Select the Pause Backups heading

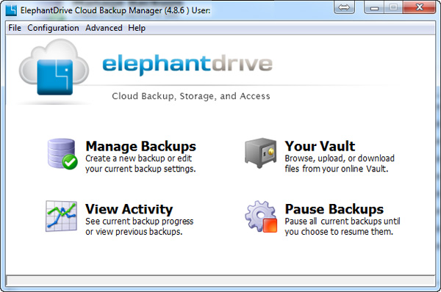click(334, 209)
